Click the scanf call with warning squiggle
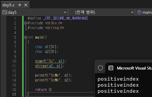The image size is (152, 97). coord(50,61)
